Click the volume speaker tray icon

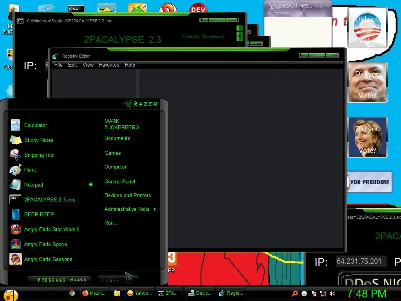[332, 294]
